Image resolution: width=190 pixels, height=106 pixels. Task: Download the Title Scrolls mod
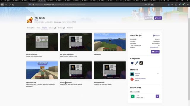tap(149, 18)
